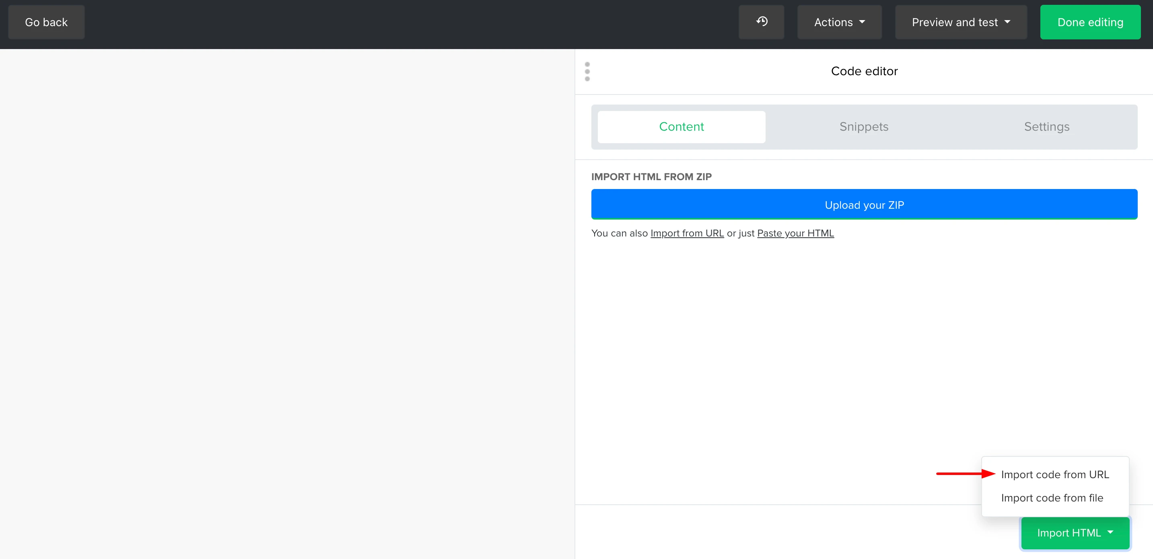Viewport: 1153px width, 559px height.
Task: Click the Code editor panel title
Action: coord(864,71)
